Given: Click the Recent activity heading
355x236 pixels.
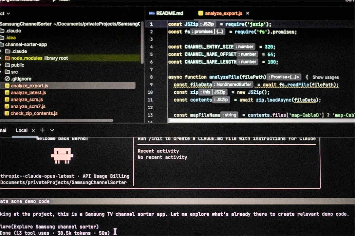Looking at the screenshot, I should pos(158,151).
